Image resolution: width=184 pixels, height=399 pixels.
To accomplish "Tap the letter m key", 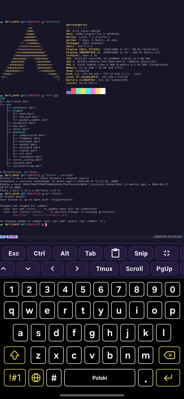I will 146,355.
